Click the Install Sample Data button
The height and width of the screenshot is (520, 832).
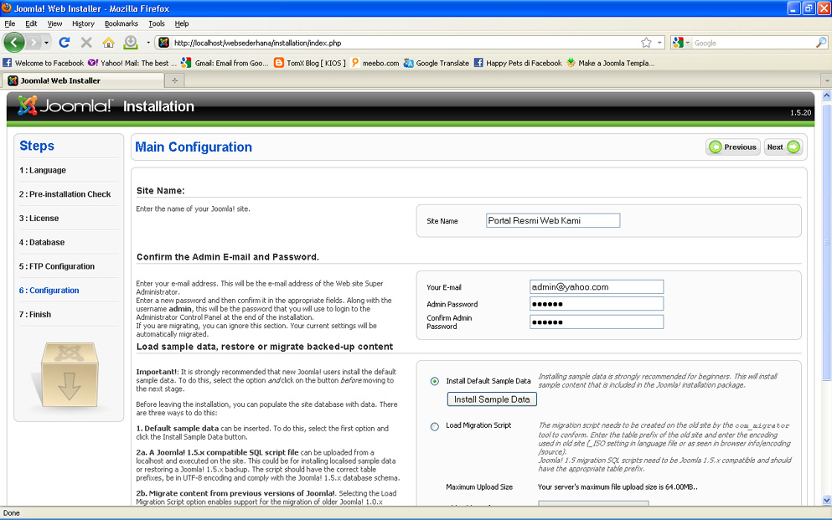[492, 399]
